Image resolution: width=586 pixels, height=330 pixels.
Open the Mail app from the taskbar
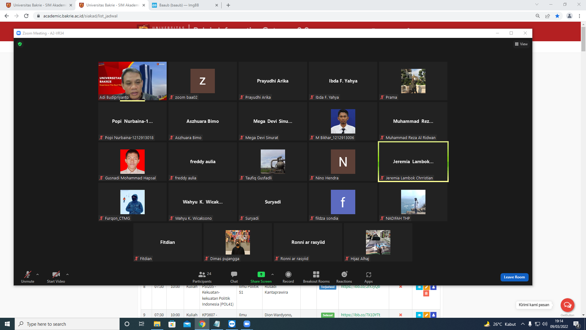click(187, 324)
